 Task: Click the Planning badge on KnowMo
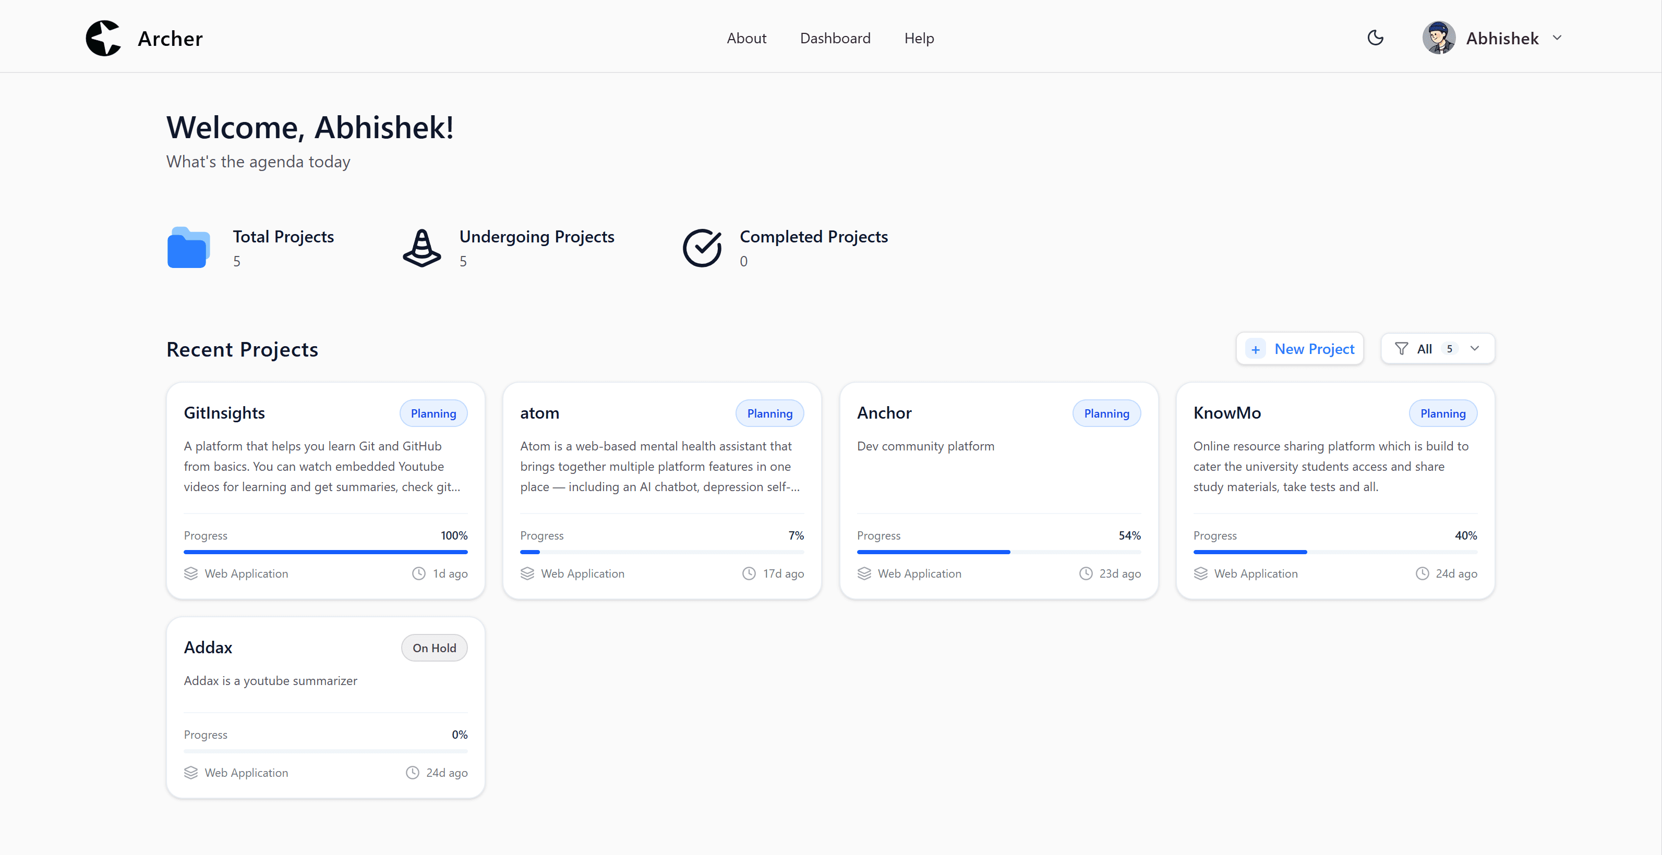coord(1442,413)
